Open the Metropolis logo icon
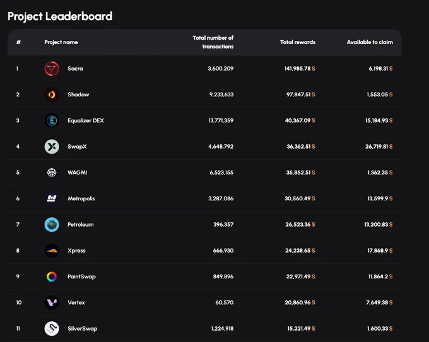Screen dimensions: 429x342 tap(52, 198)
